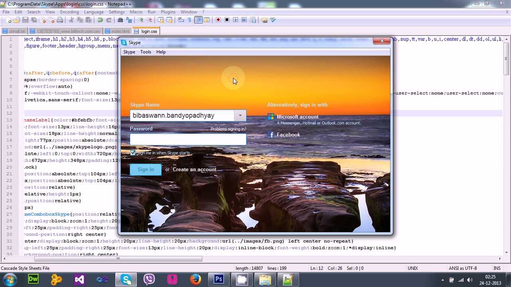
Task: Click the Skype Name input field
Action: (x=182, y=116)
